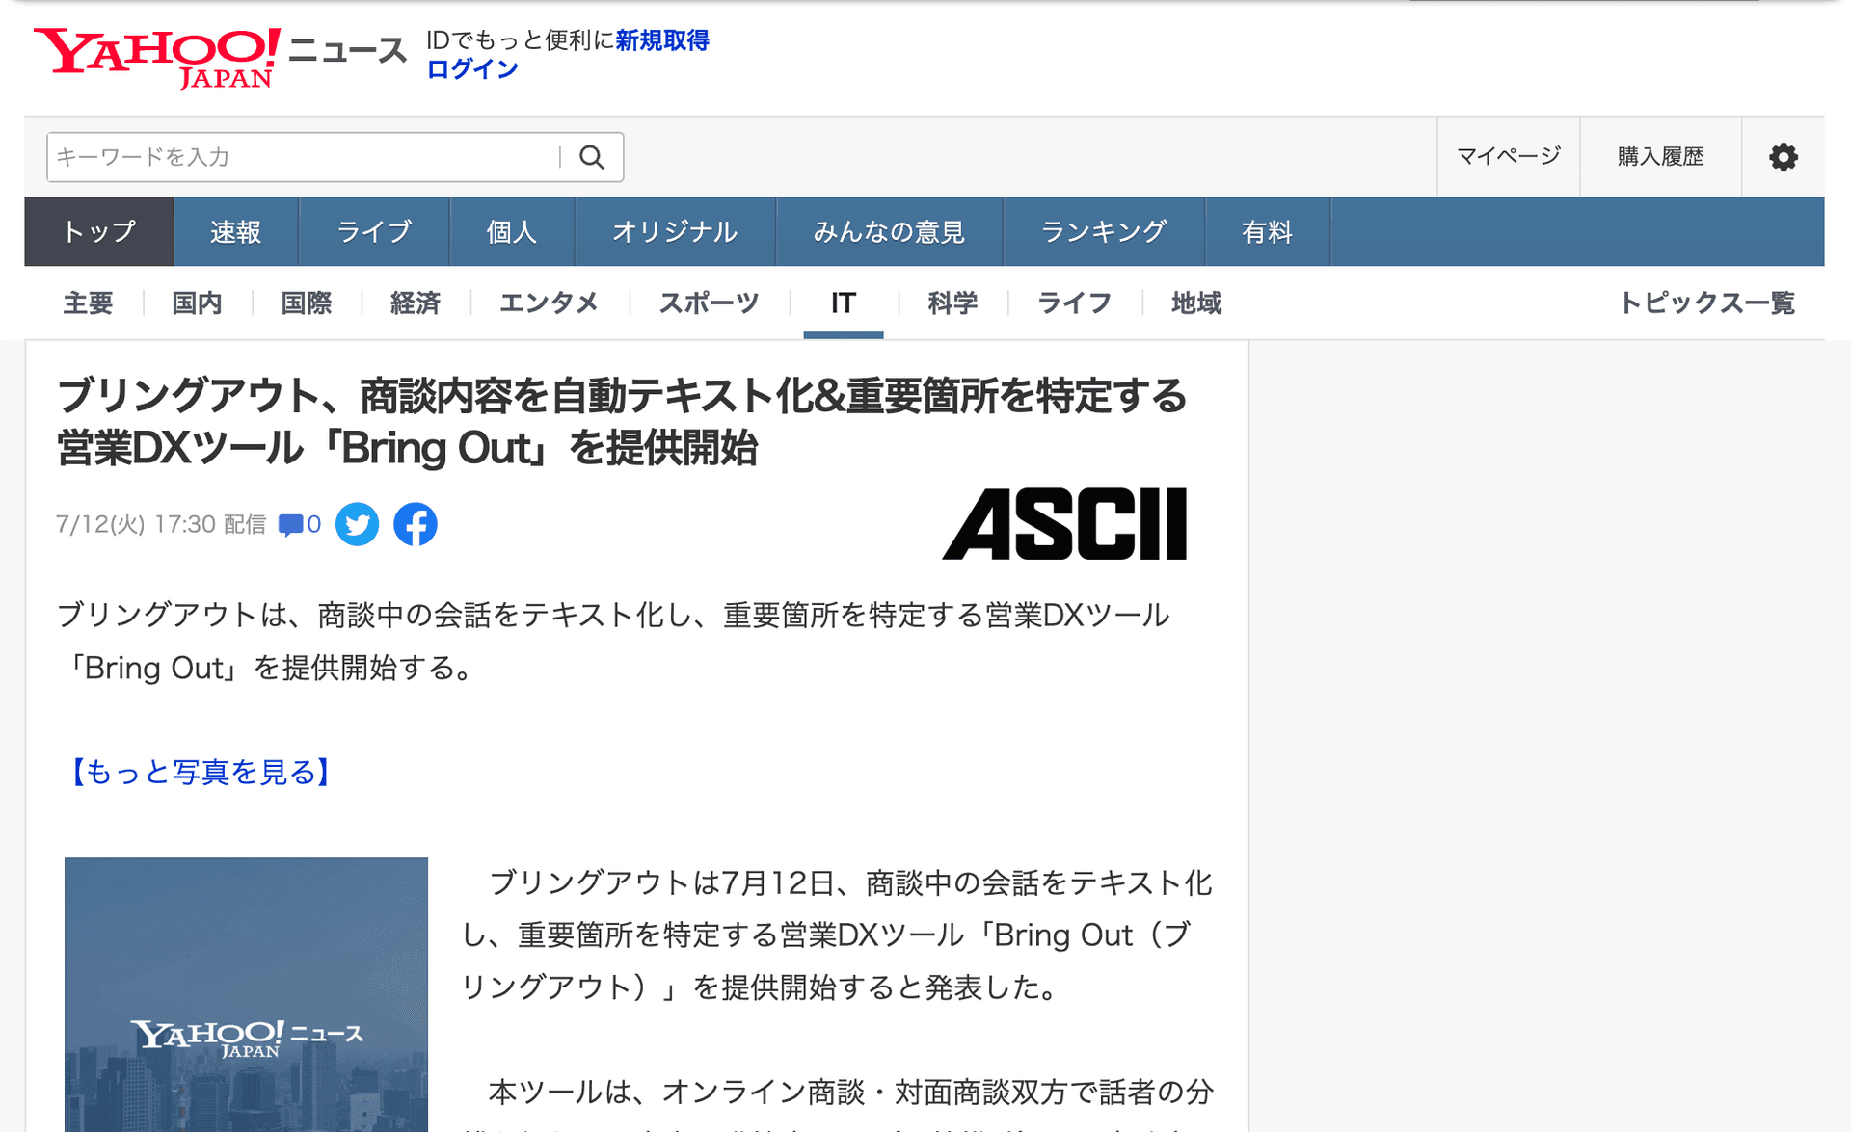
Task: Select the 有料 tab
Action: click(1268, 232)
